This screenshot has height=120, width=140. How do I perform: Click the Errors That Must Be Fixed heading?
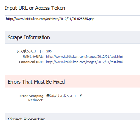pyautogui.click(x=36, y=82)
